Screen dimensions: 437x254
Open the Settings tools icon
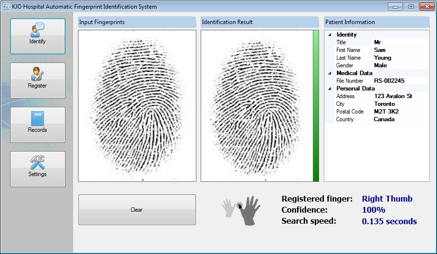[x=37, y=163]
